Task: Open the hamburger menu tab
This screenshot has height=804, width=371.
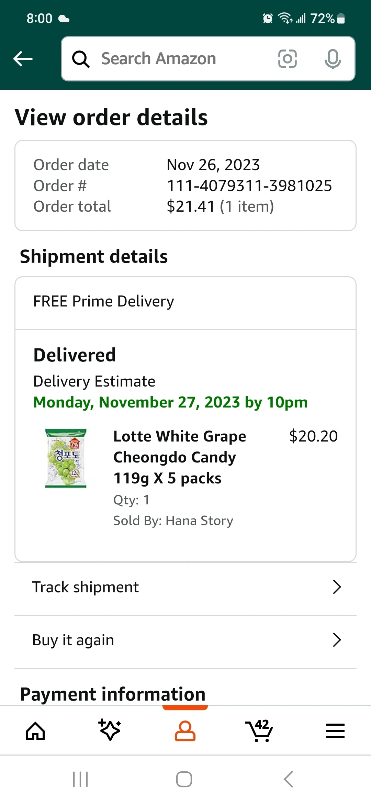Action: 335,730
